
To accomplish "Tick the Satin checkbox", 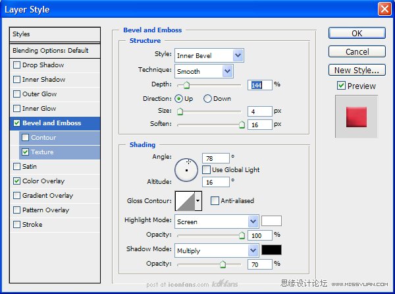I will (x=16, y=167).
